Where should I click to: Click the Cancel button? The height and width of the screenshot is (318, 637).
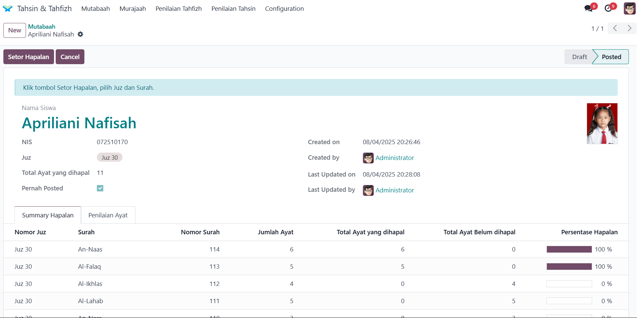pyautogui.click(x=70, y=57)
